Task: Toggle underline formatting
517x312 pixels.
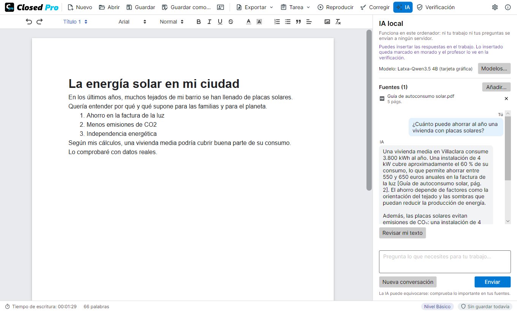Action: point(220,22)
